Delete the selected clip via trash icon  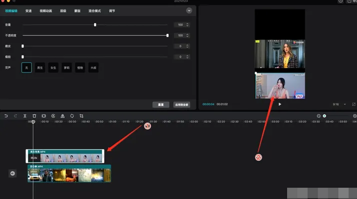pyautogui.click(x=34, y=116)
